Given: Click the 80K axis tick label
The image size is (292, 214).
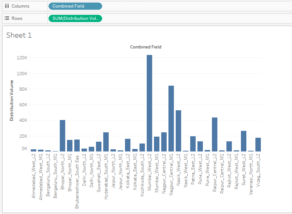Looking at the screenshot, I should coord(23,89).
